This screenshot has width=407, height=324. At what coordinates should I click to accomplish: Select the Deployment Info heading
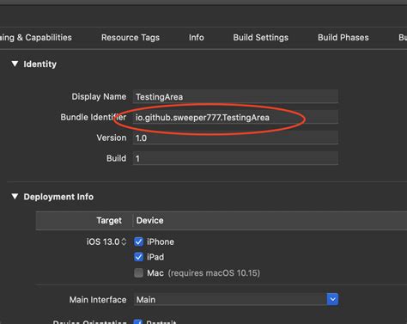pos(58,197)
